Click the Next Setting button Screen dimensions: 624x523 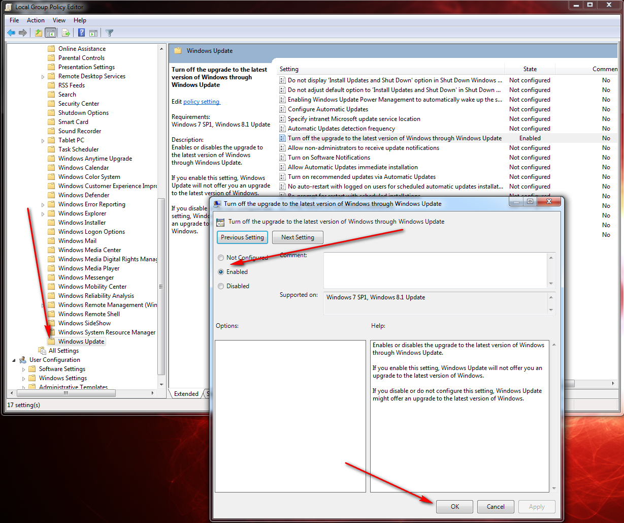point(298,237)
